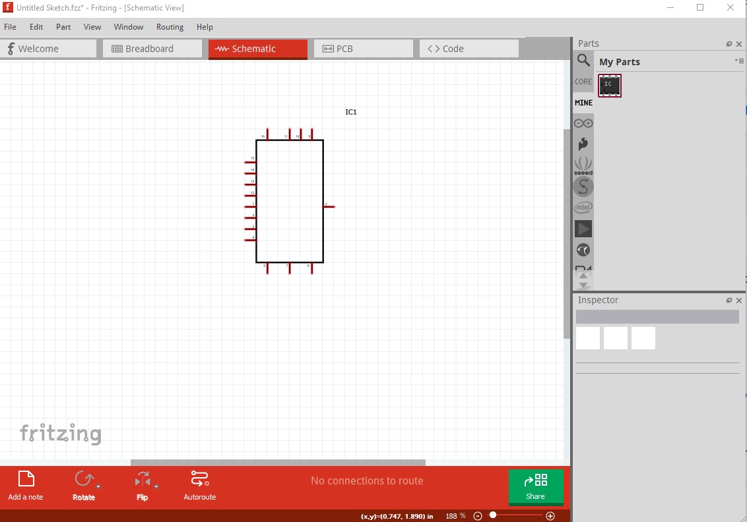
Task: Select the SparkFun parts bin
Action: pos(583,187)
